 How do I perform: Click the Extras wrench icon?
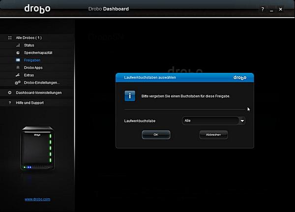(x=18, y=75)
